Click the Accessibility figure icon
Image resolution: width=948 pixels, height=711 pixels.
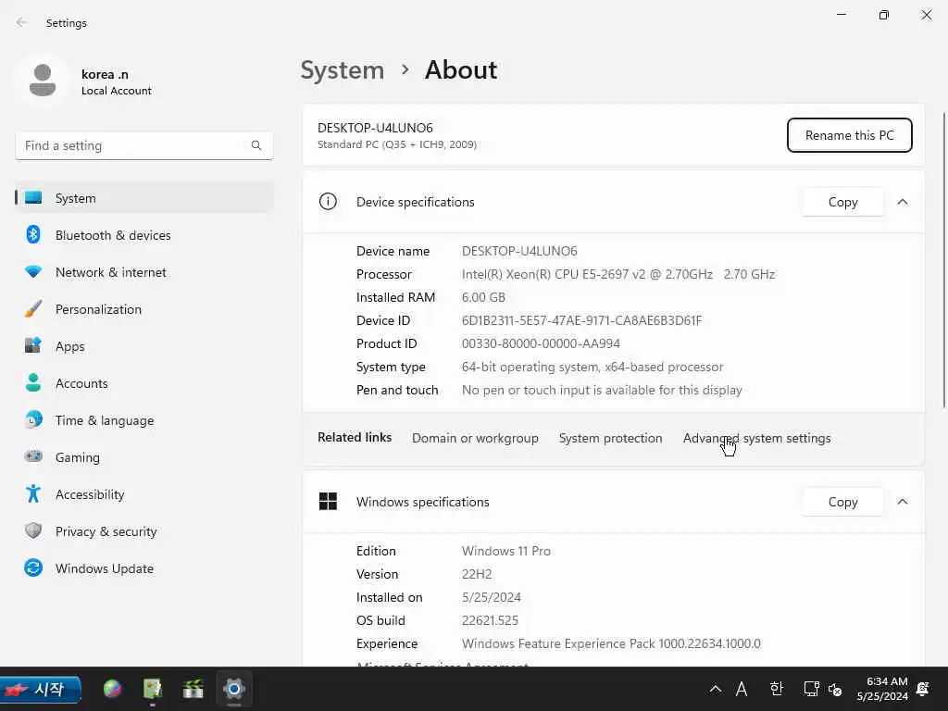click(33, 494)
